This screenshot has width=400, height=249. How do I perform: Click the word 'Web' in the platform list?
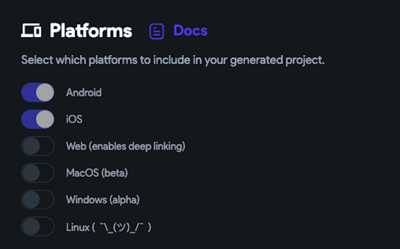pos(76,146)
